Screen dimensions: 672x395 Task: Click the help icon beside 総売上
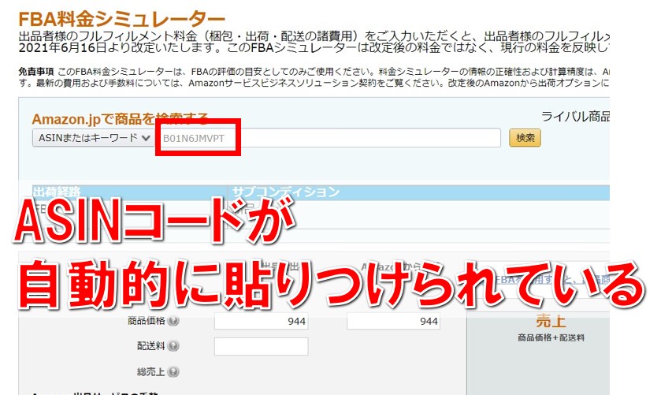(173, 372)
